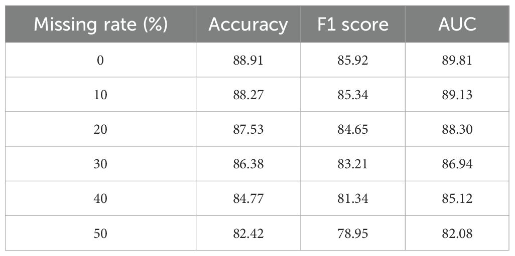Viewport: 515px width, 256px height.
Task: Select the missing rate 40 cell
Action: click(x=100, y=199)
